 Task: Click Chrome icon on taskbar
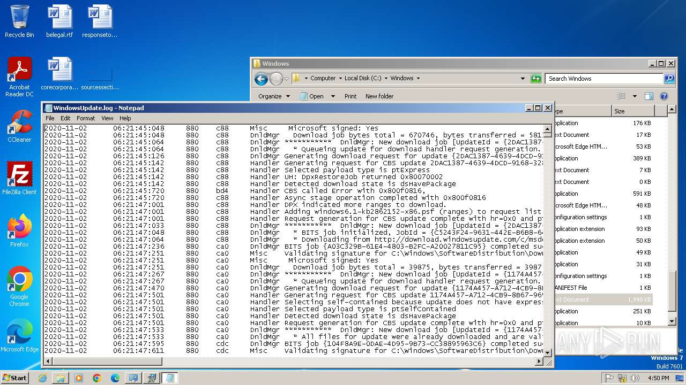[x=97, y=378]
